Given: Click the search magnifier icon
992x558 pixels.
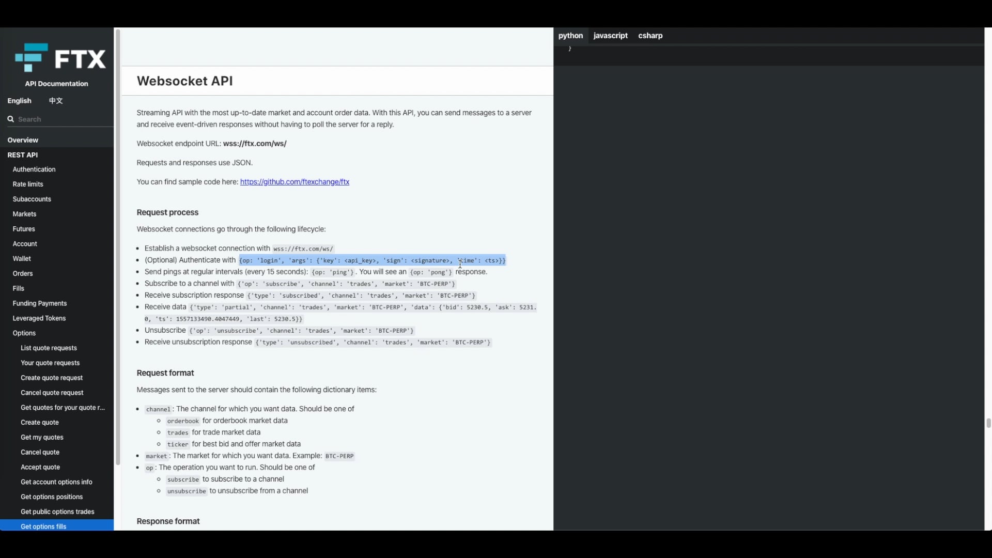Looking at the screenshot, I should point(10,119).
